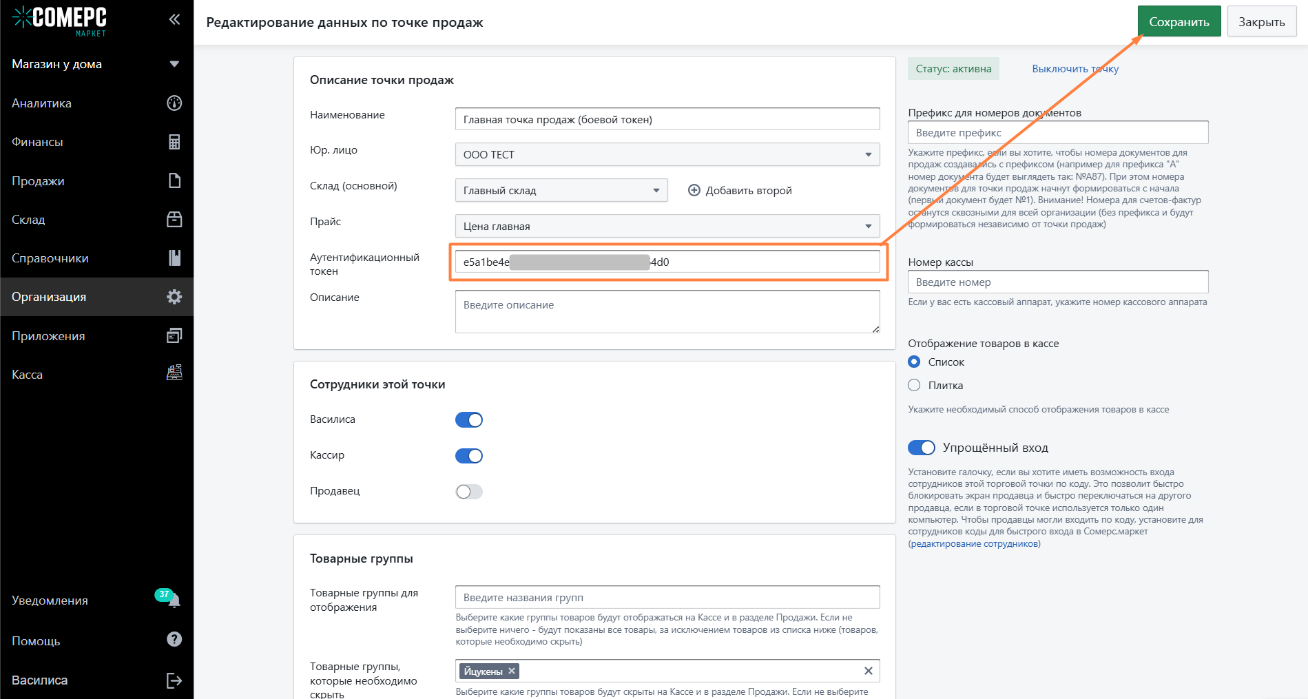Click the Организация gear icon
The image size is (1308, 699).
click(x=174, y=297)
